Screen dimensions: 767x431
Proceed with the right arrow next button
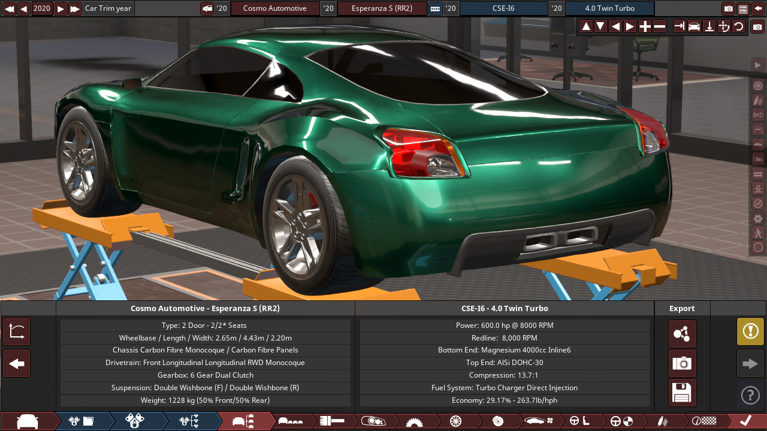coord(750,363)
